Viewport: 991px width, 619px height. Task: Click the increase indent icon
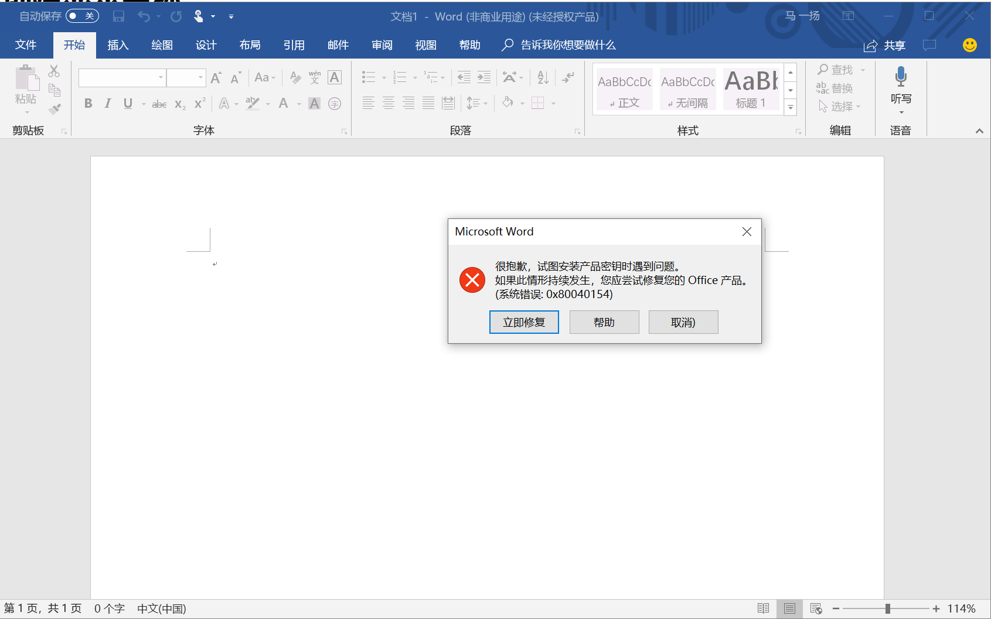(484, 77)
